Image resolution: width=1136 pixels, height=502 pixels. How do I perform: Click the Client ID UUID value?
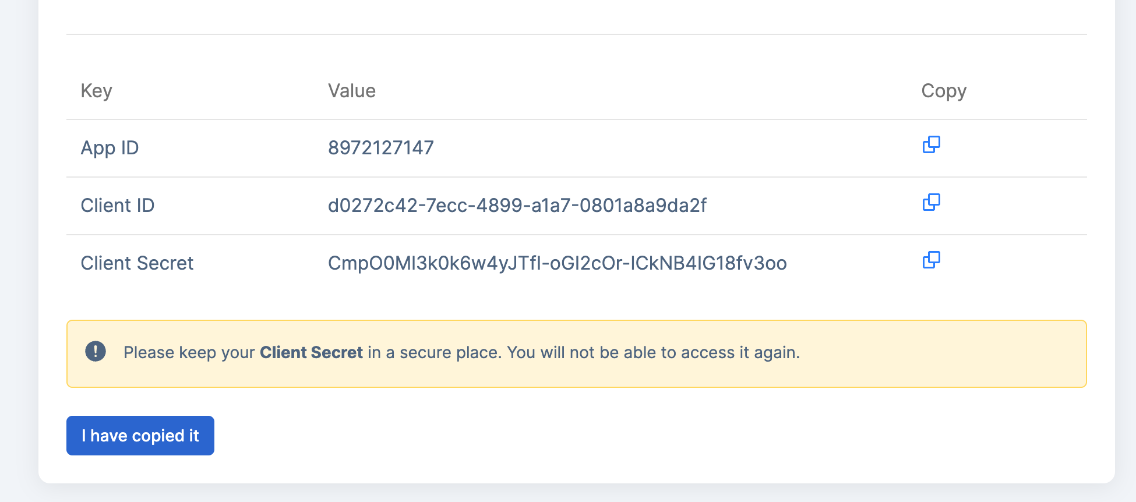click(x=517, y=206)
